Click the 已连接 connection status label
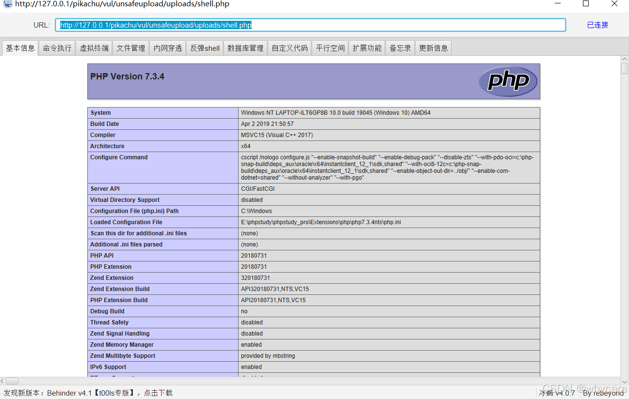The image size is (629, 399). (x=597, y=25)
